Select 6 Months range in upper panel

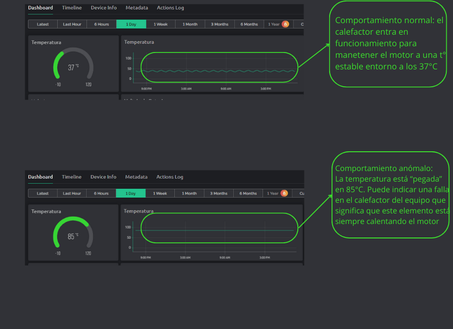coord(249,24)
